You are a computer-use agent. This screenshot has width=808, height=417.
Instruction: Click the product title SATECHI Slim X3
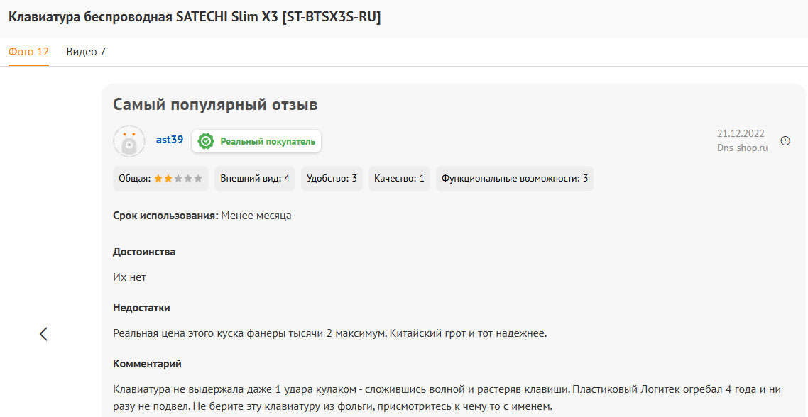(195, 17)
